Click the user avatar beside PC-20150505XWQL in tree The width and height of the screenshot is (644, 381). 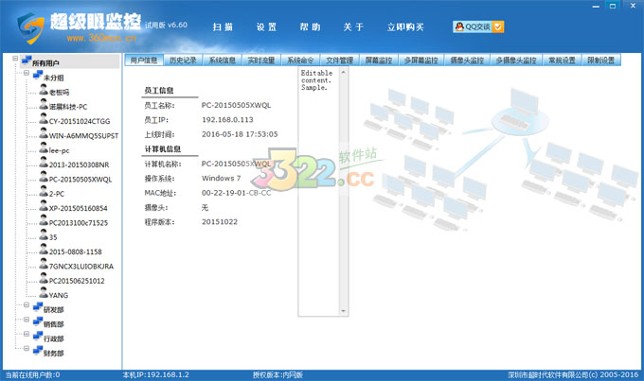click(44, 177)
